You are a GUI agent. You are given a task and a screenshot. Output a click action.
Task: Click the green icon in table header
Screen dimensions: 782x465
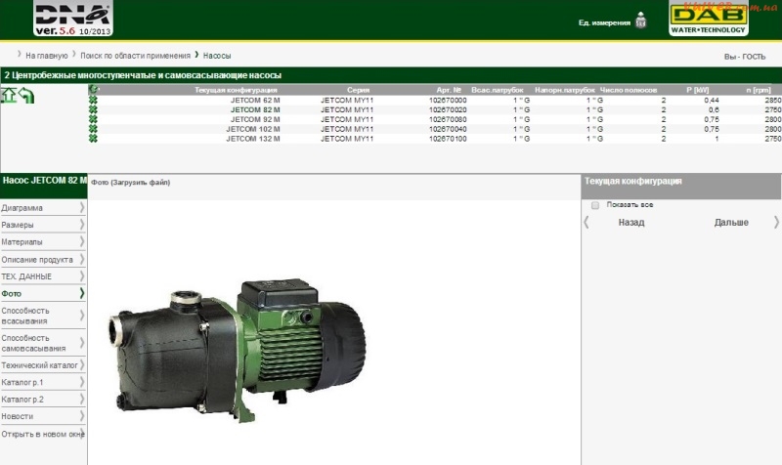[x=93, y=90]
